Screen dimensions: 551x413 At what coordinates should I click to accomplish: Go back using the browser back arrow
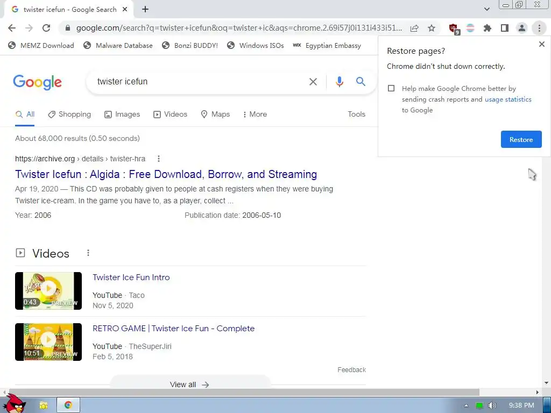pos(12,28)
